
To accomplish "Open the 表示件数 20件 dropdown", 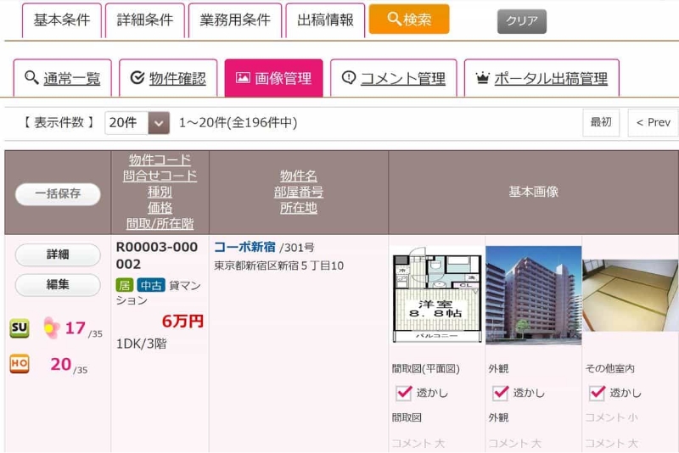I will click(137, 123).
